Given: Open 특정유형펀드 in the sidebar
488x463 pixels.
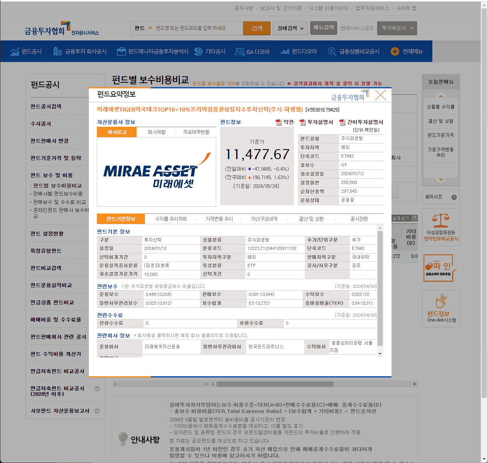Looking at the screenshot, I should [x=46, y=251].
